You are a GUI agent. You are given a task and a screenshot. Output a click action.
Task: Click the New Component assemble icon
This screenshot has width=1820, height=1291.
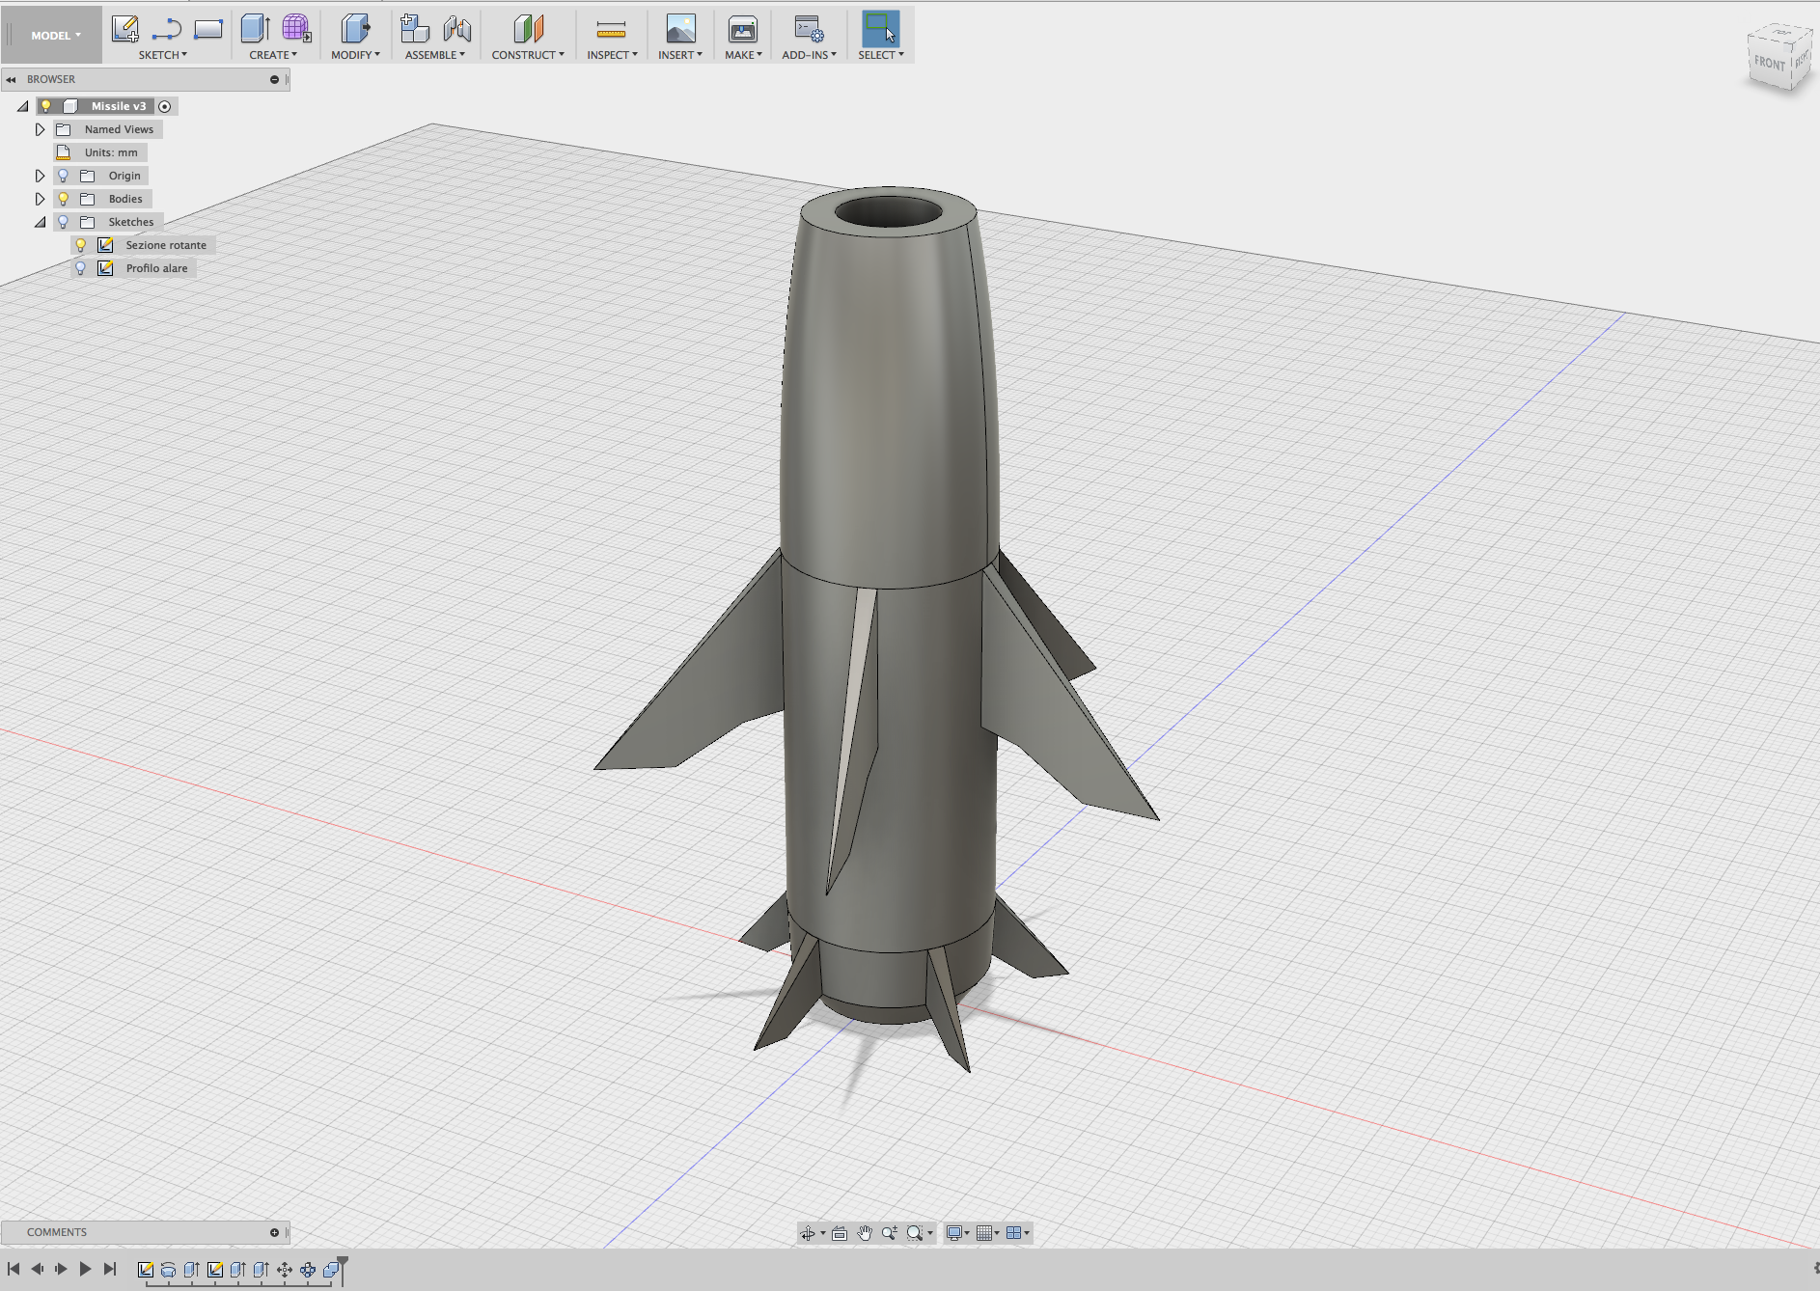(x=415, y=29)
